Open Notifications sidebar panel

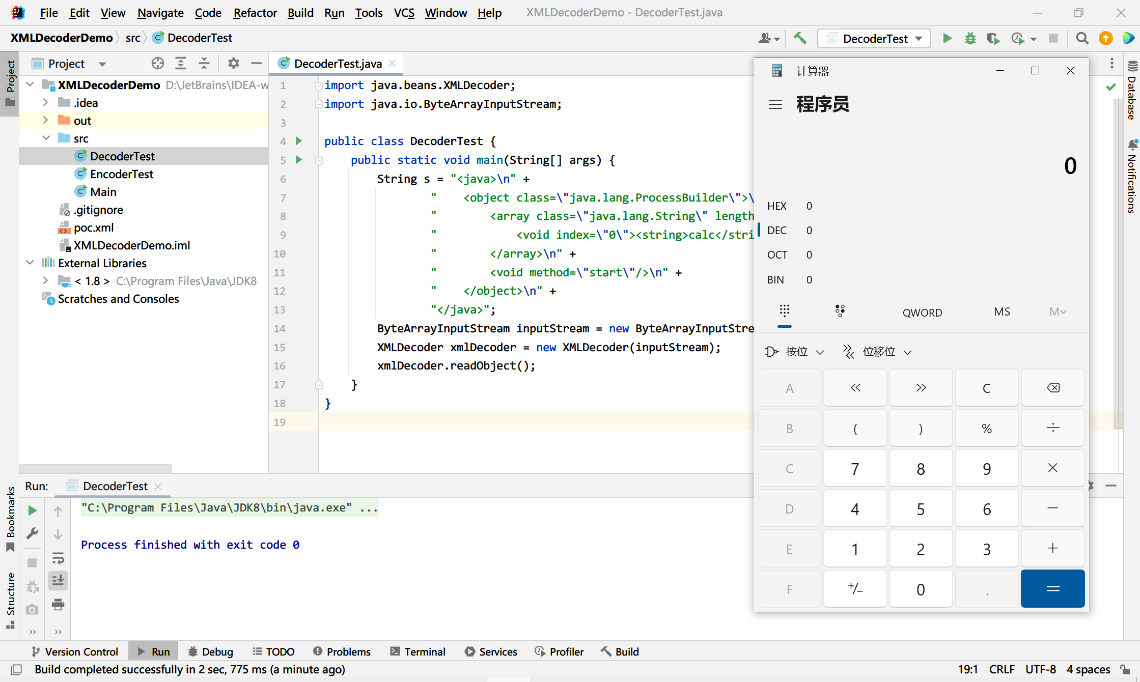(x=1132, y=177)
